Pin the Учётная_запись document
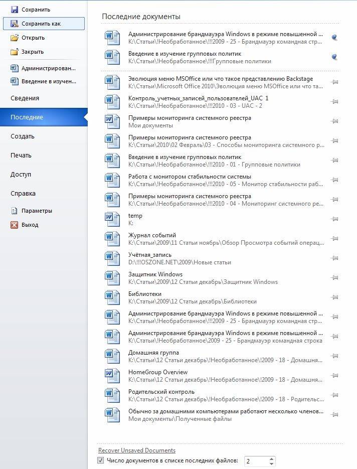The height and width of the screenshot is (469, 357). point(334,258)
